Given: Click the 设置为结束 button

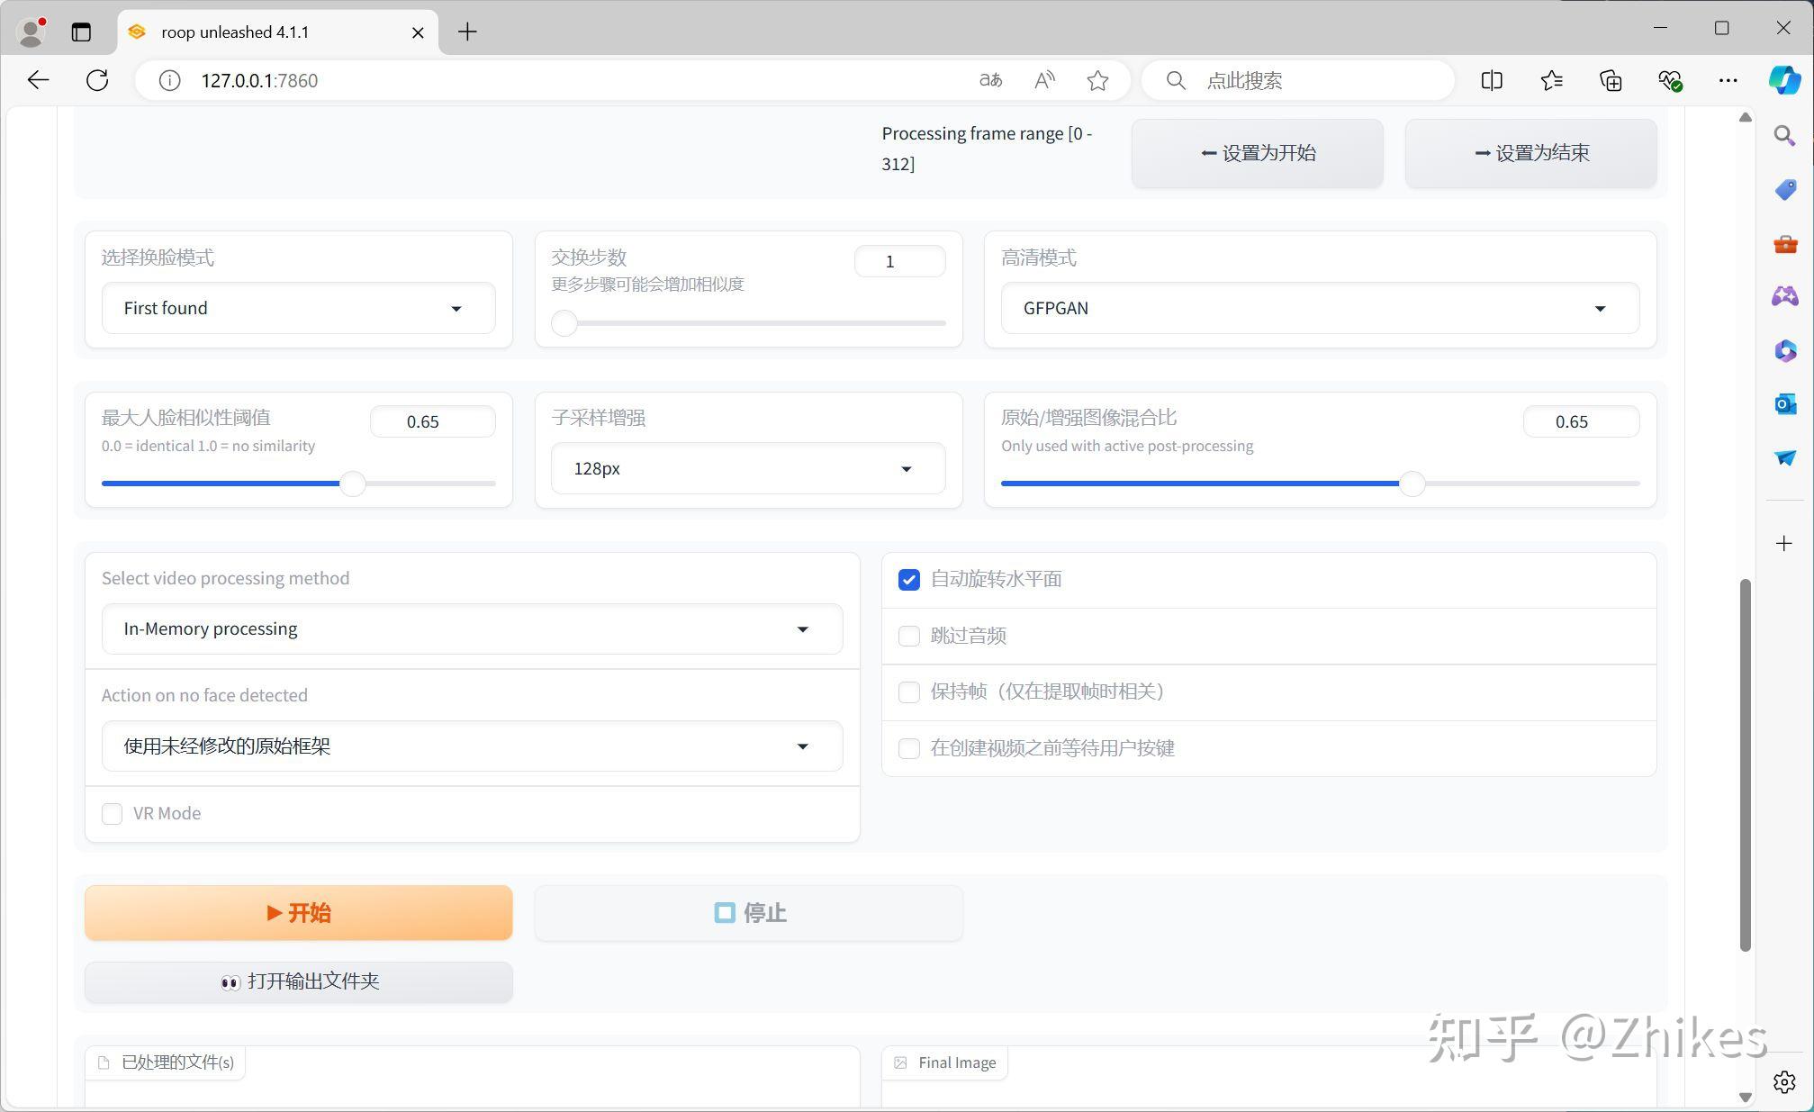Looking at the screenshot, I should 1530,153.
